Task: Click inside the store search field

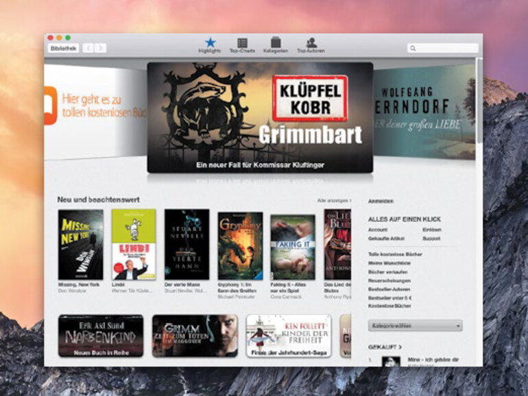Action: point(443,48)
